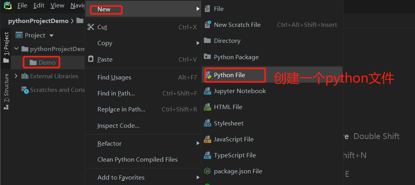The image size is (415, 185).
Task: Open the Copy submenu arrow
Action: pos(198,43)
